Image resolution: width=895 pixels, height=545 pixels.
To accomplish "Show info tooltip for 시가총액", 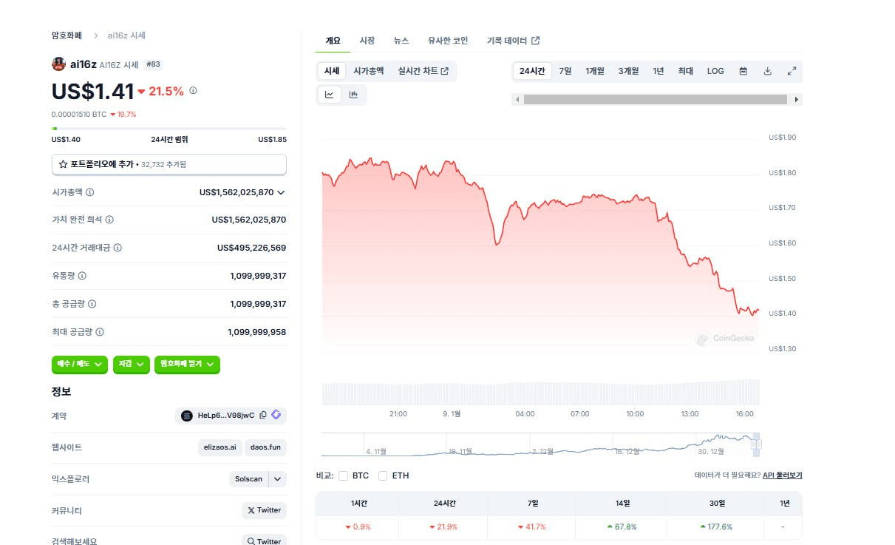I will click(x=90, y=192).
